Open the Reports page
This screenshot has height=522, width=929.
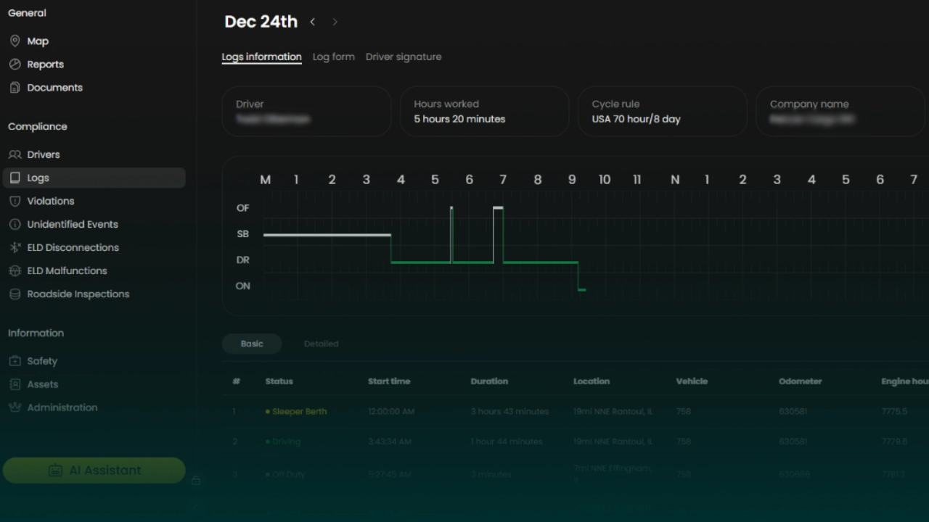point(46,65)
